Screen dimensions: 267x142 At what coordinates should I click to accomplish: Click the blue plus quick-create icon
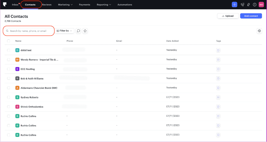[234, 5]
